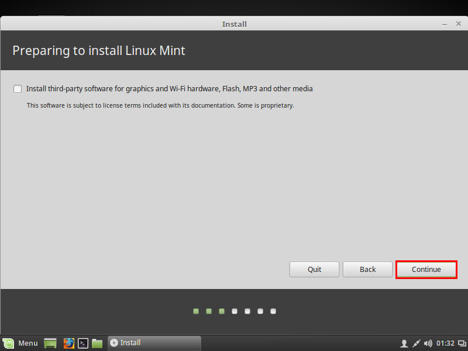
Task: Click the license terms notice text
Action: click(x=160, y=106)
